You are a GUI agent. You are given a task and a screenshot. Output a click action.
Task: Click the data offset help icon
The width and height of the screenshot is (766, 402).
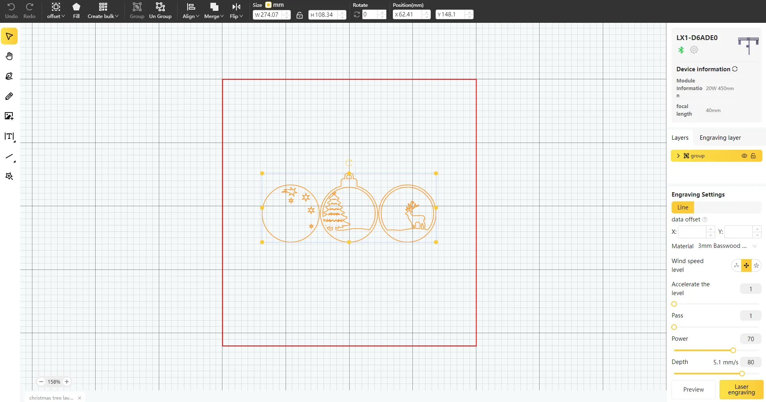(x=705, y=219)
